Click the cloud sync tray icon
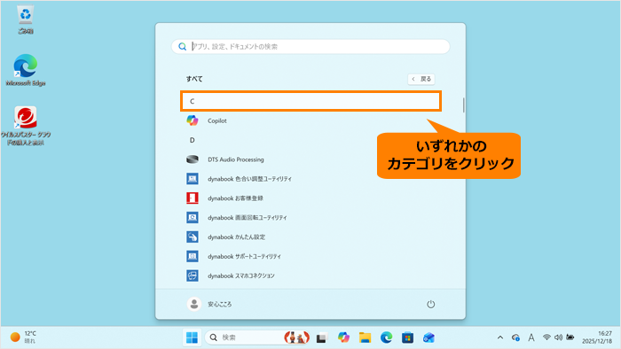This screenshot has width=621, height=349. click(515, 337)
